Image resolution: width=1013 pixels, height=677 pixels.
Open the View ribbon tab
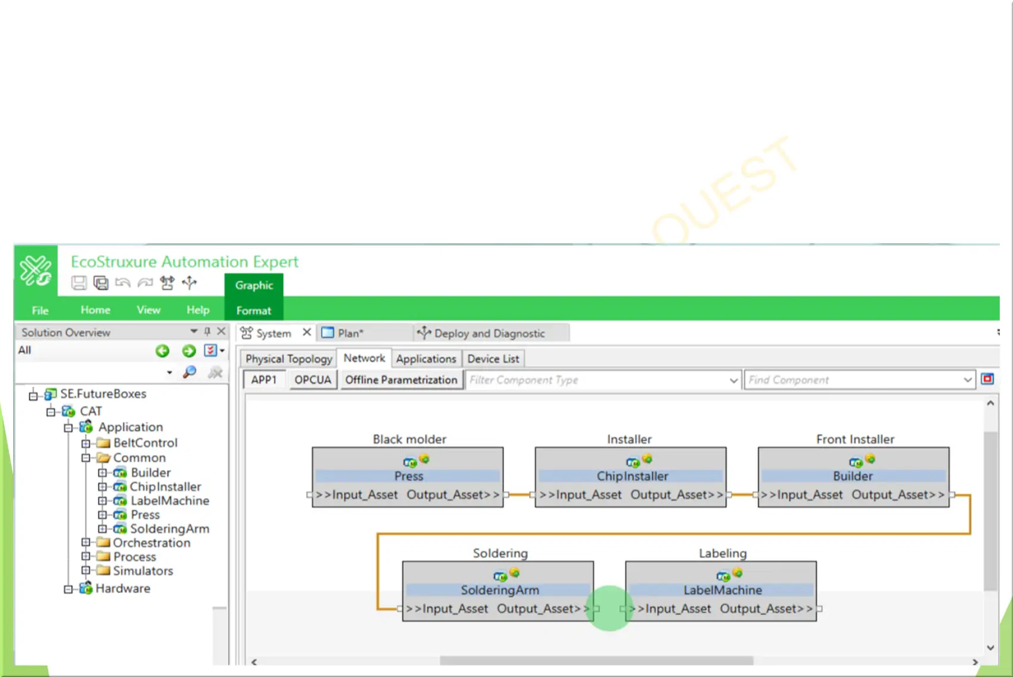pos(148,310)
